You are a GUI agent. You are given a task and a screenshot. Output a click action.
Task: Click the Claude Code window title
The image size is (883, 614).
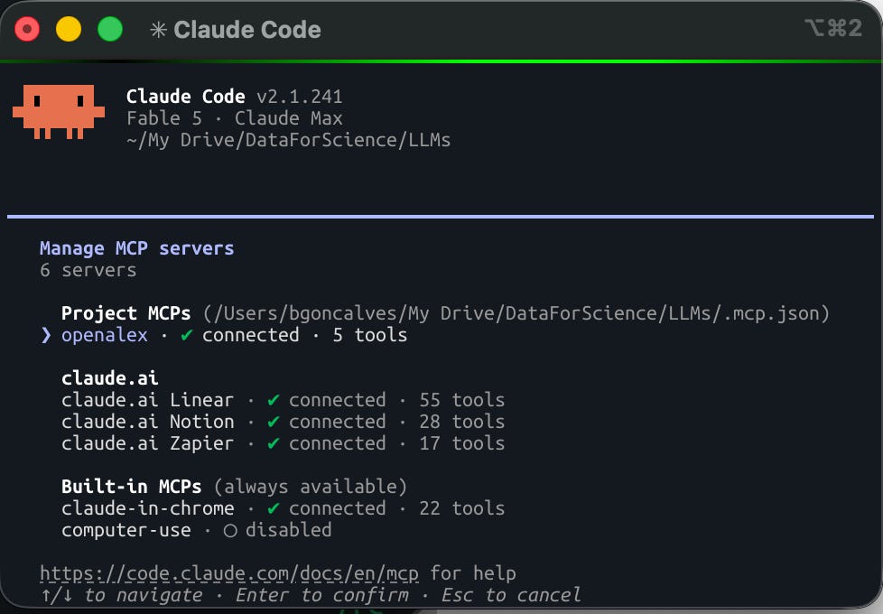tap(247, 30)
